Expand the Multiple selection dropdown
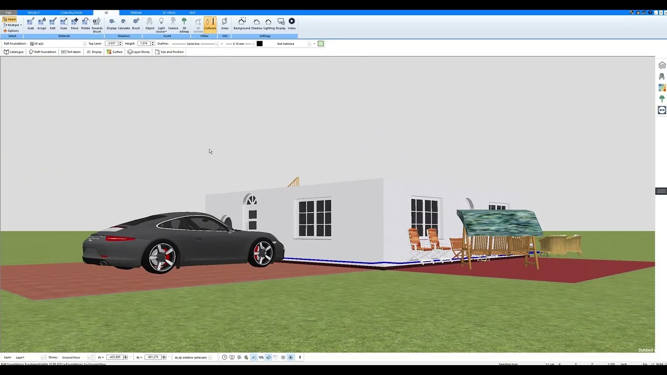 point(13,25)
